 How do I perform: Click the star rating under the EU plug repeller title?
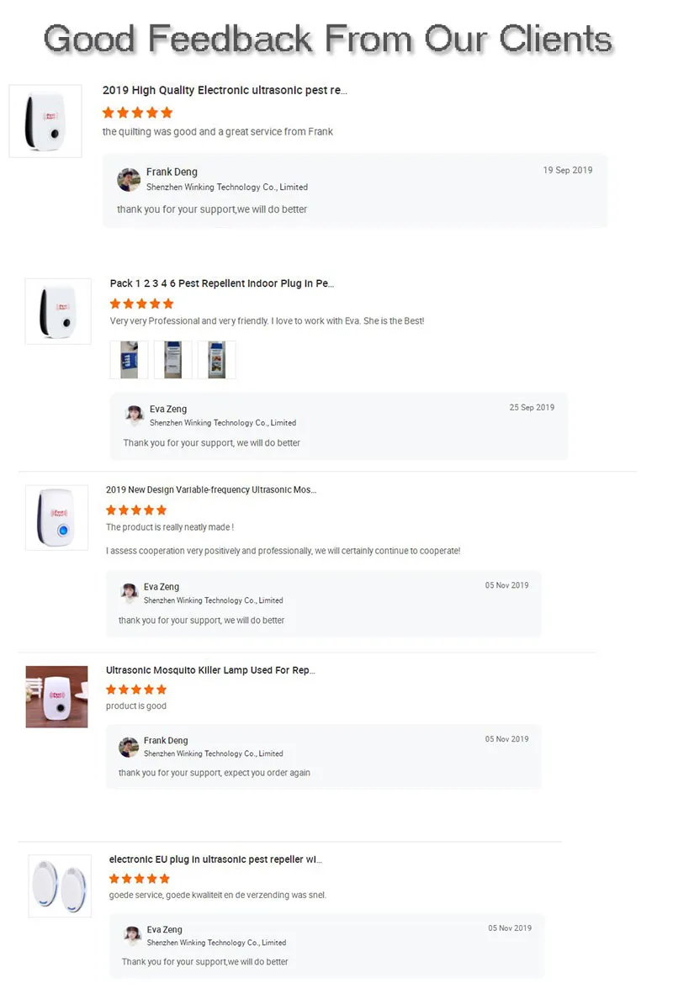(140, 879)
